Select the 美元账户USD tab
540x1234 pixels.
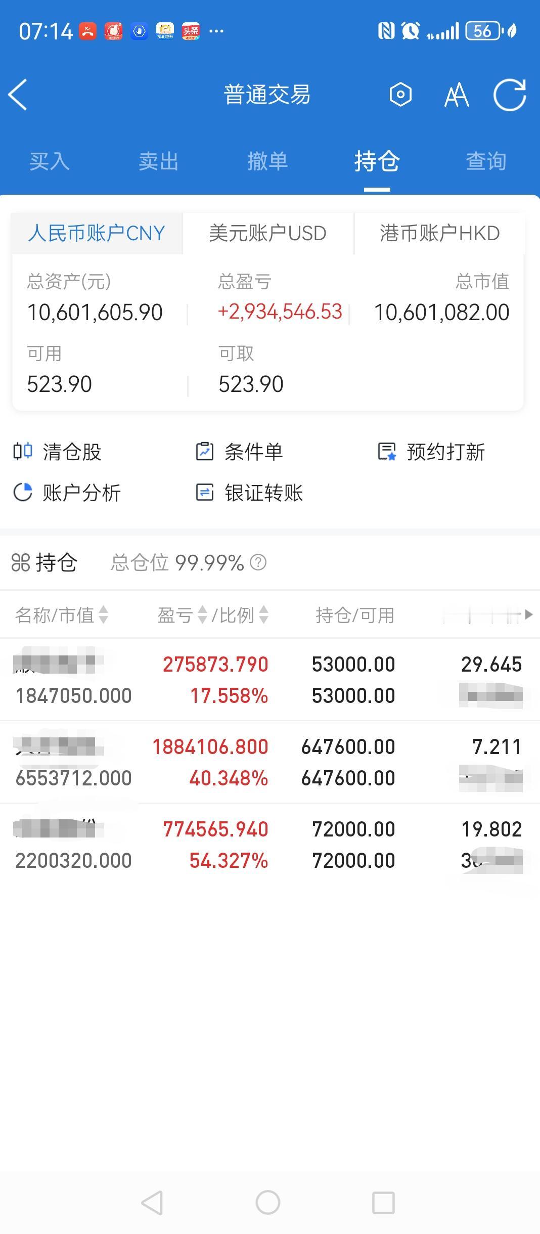pyautogui.click(x=268, y=233)
